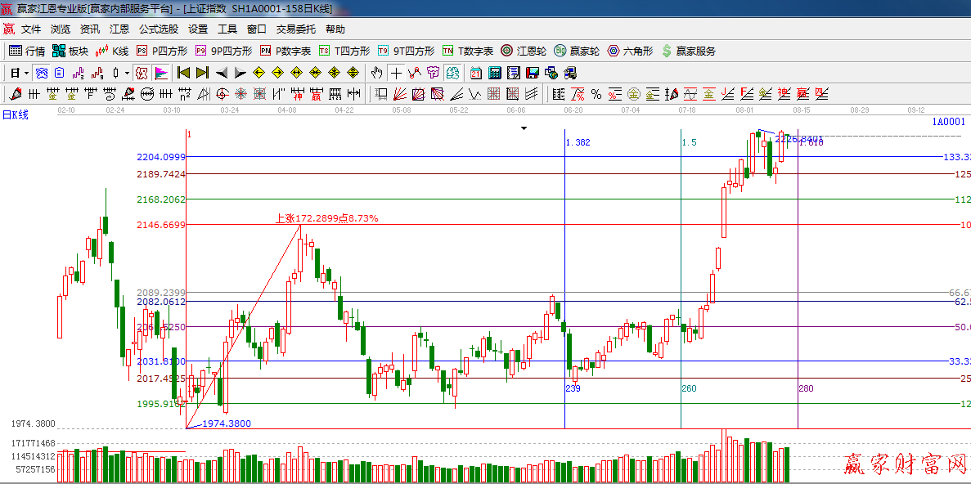Toggle the red framed pattern button

pyautogui.click(x=142, y=73)
